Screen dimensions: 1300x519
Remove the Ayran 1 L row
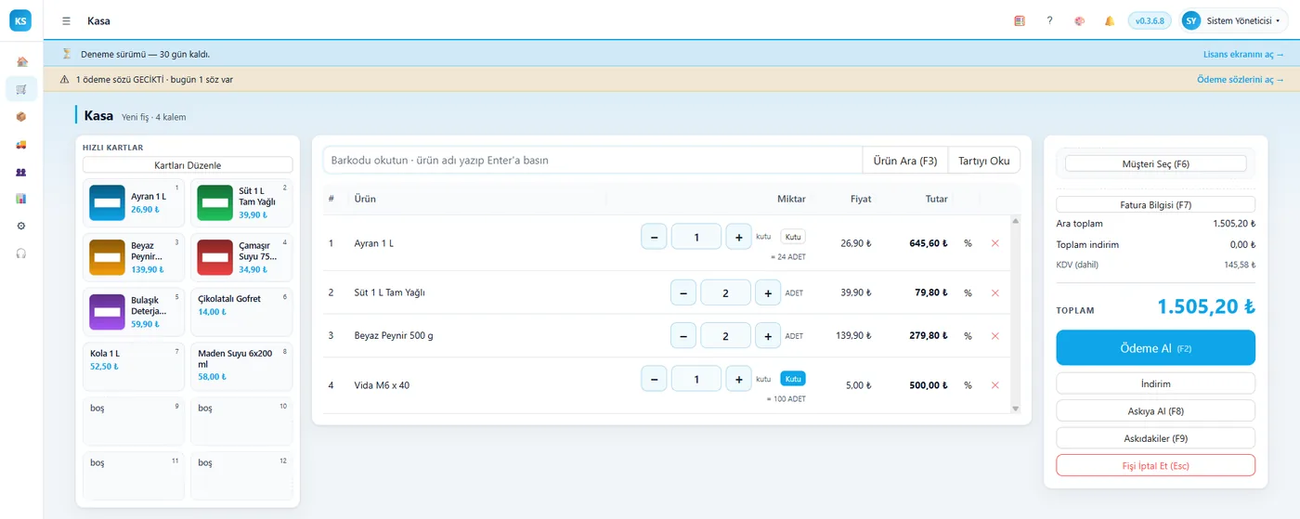click(x=994, y=243)
